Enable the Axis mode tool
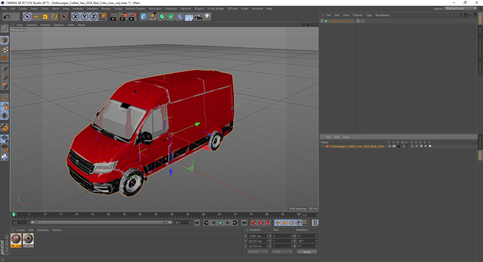The height and width of the screenshot is (262, 483). click(5, 97)
